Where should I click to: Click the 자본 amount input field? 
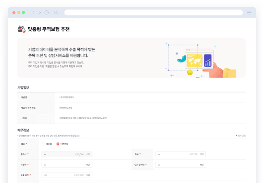[181, 154]
